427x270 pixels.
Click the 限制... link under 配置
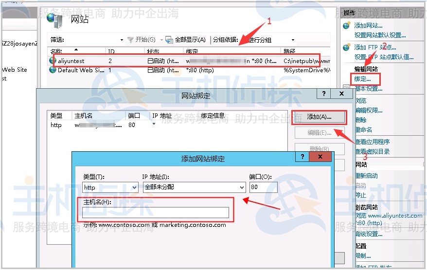point(363,255)
